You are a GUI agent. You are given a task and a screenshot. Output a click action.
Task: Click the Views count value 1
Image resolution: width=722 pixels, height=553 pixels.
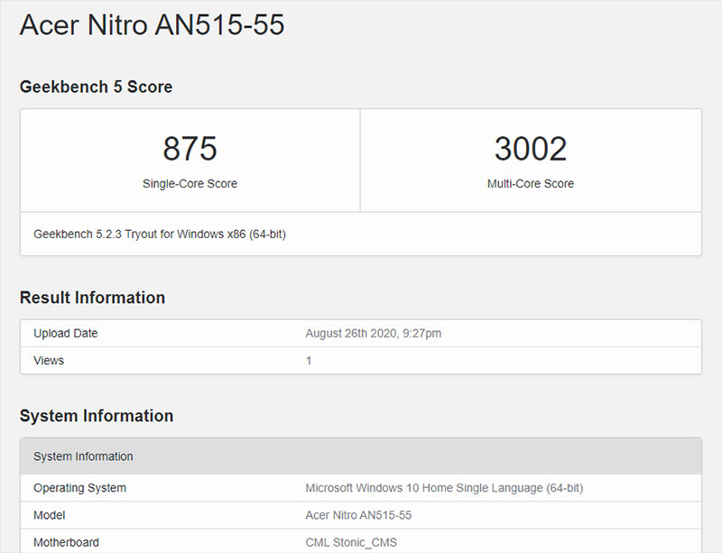(x=309, y=361)
